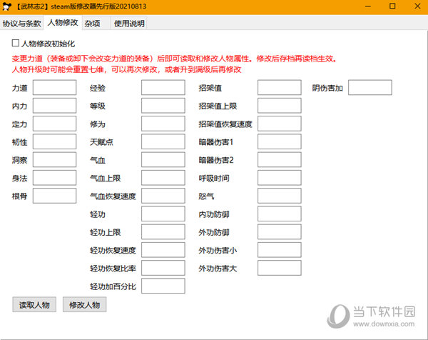Click the 天赋点 input box
428x340 pixels.
(163, 141)
